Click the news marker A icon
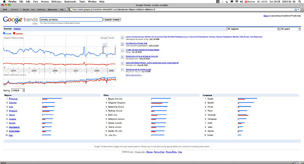The width and height of the screenshot is (304, 164). [122, 38]
